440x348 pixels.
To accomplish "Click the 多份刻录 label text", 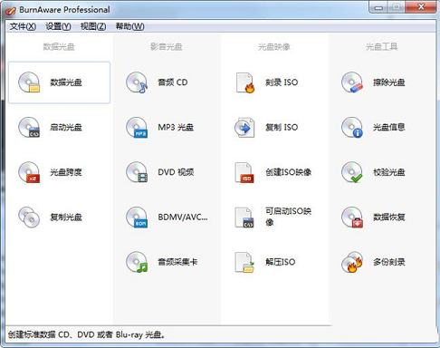I will (x=389, y=262).
